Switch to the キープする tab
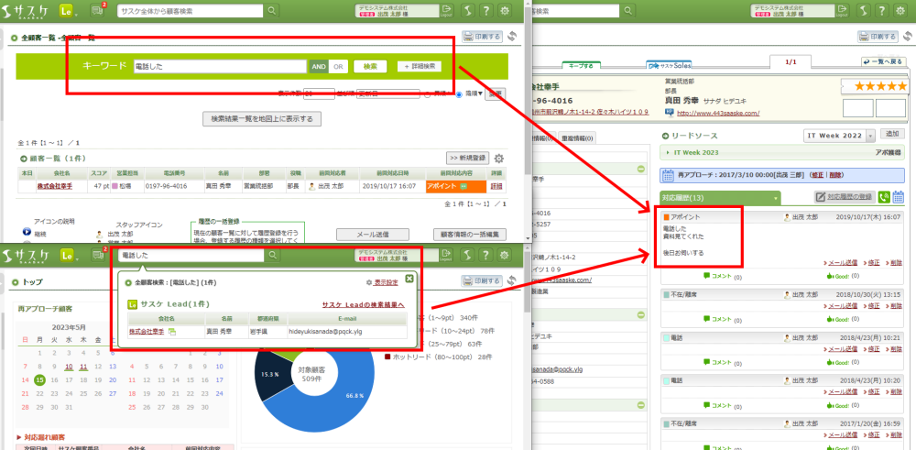The height and width of the screenshot is (450, 916). click(x=583, y=65)
